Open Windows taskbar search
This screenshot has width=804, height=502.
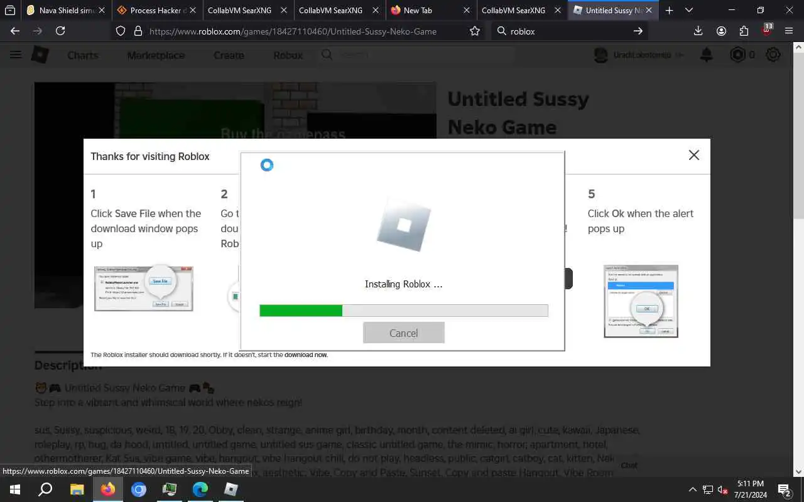pos(45,489)
